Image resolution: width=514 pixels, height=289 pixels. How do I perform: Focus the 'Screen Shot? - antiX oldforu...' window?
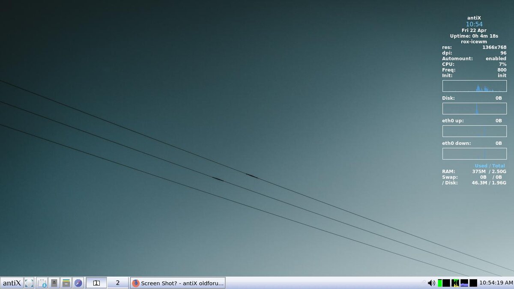pos(180,283)
